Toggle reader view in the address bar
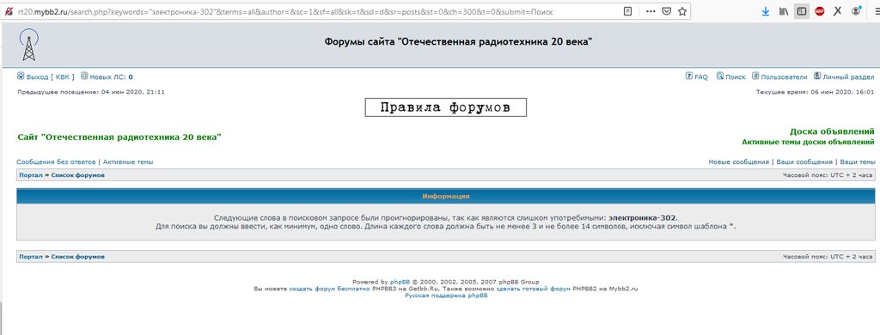Viewport: 880px width, 335px height. coord(628,10)
